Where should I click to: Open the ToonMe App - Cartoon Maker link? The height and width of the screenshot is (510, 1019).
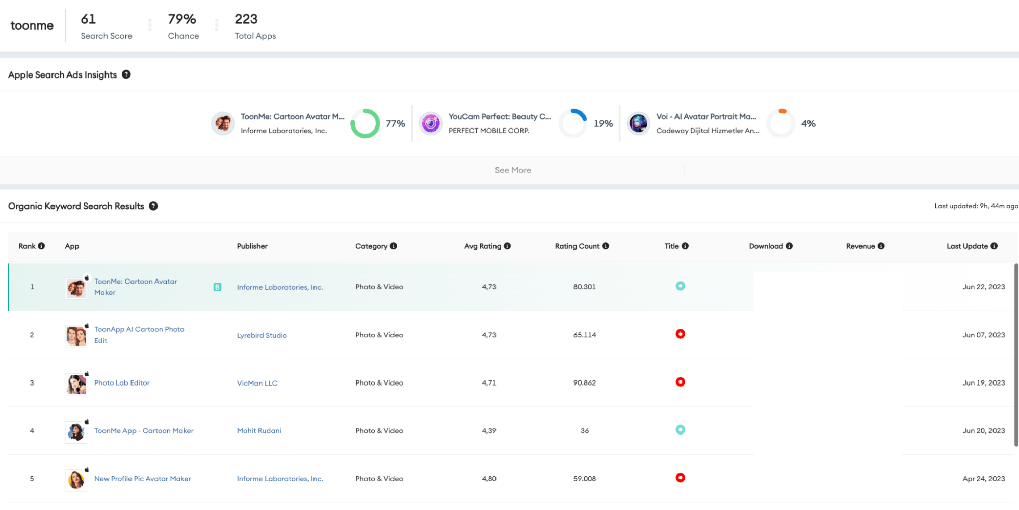tap(144, 431)
